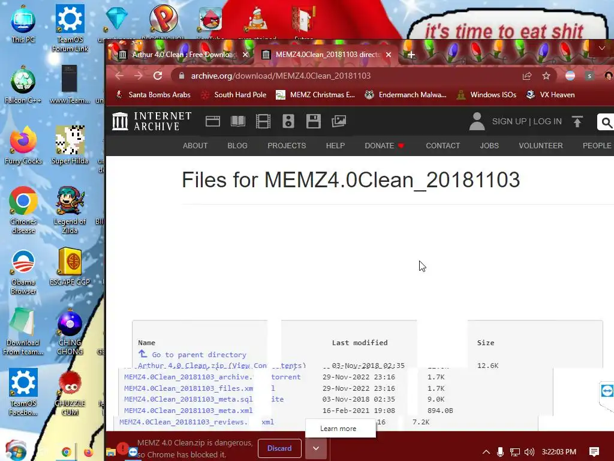Screen dimensions: 614x461
Task: Open the MEMZ4.0Clean_20181103_meta.xml file link
Action: [188, 411]
